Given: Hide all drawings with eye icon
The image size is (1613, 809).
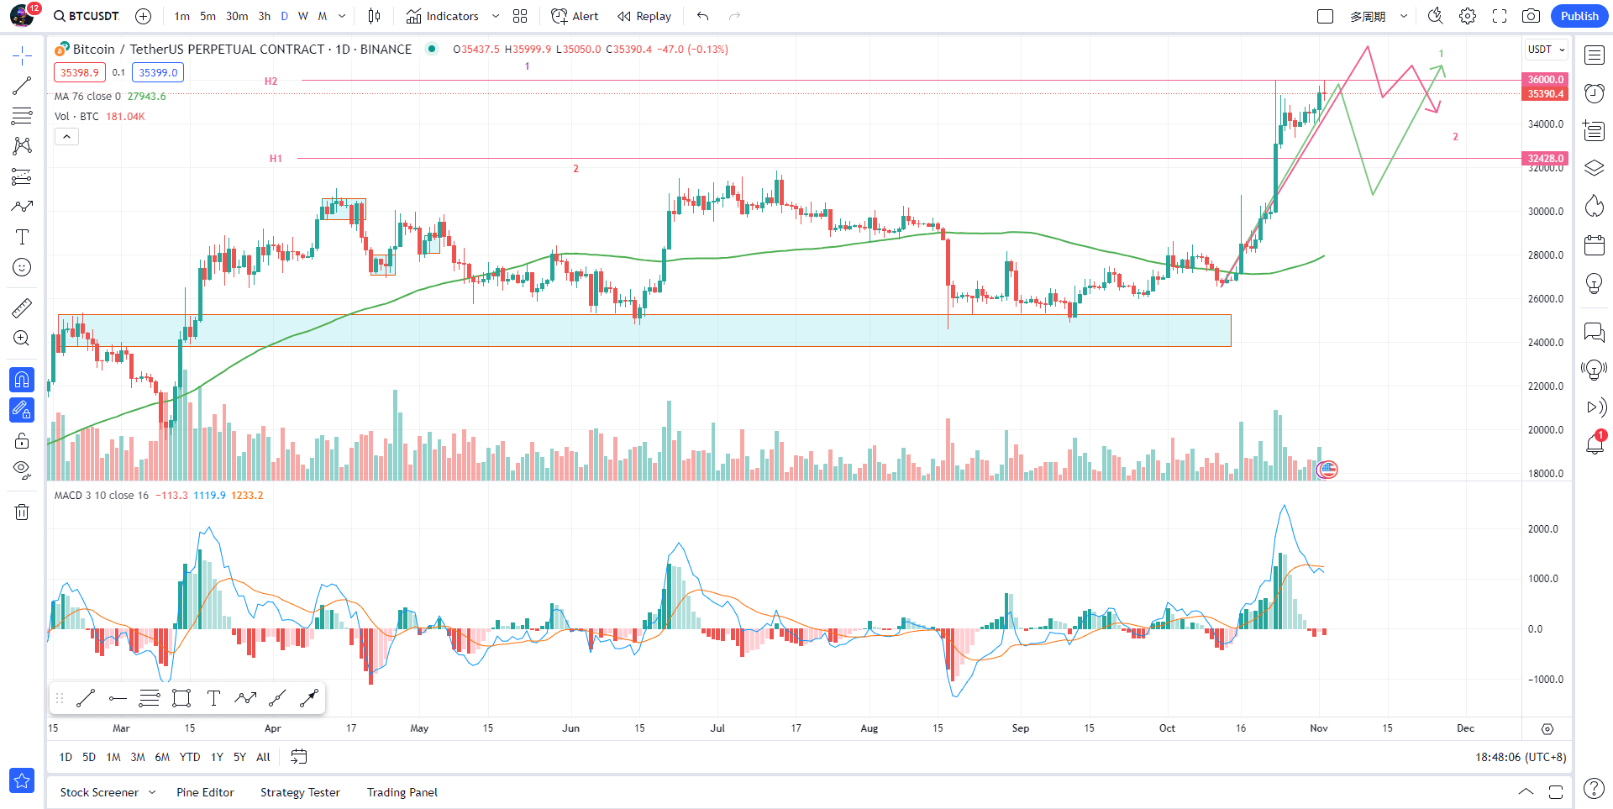Looking at the screenshot, I should pyautogui.click(x=22, y=469).
